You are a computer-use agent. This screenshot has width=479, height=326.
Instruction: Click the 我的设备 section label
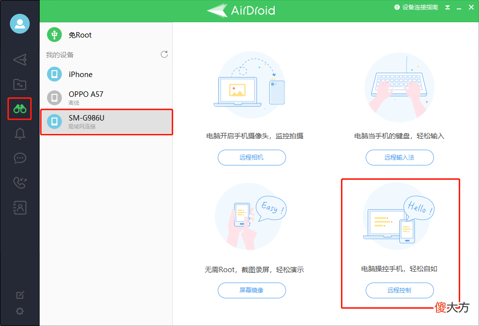pyautogui.click(x=60, y=55)
